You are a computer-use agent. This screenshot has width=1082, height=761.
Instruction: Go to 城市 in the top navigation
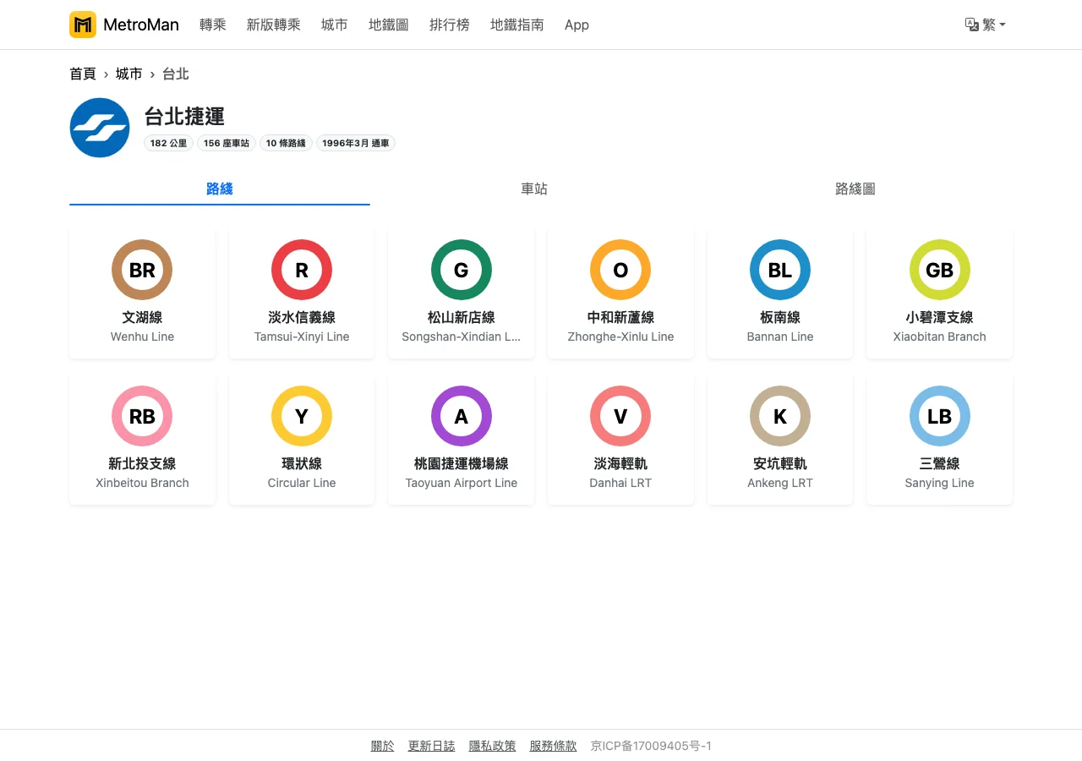point(335,25)
